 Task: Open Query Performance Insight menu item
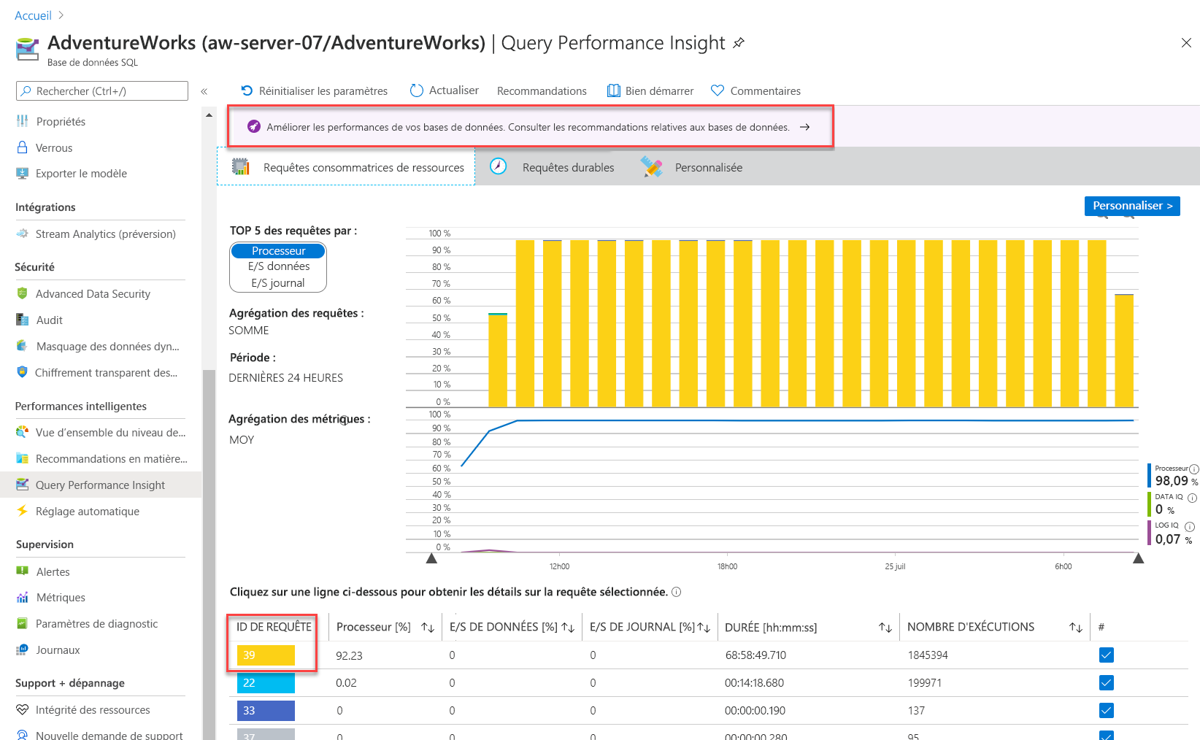point(101,485)
